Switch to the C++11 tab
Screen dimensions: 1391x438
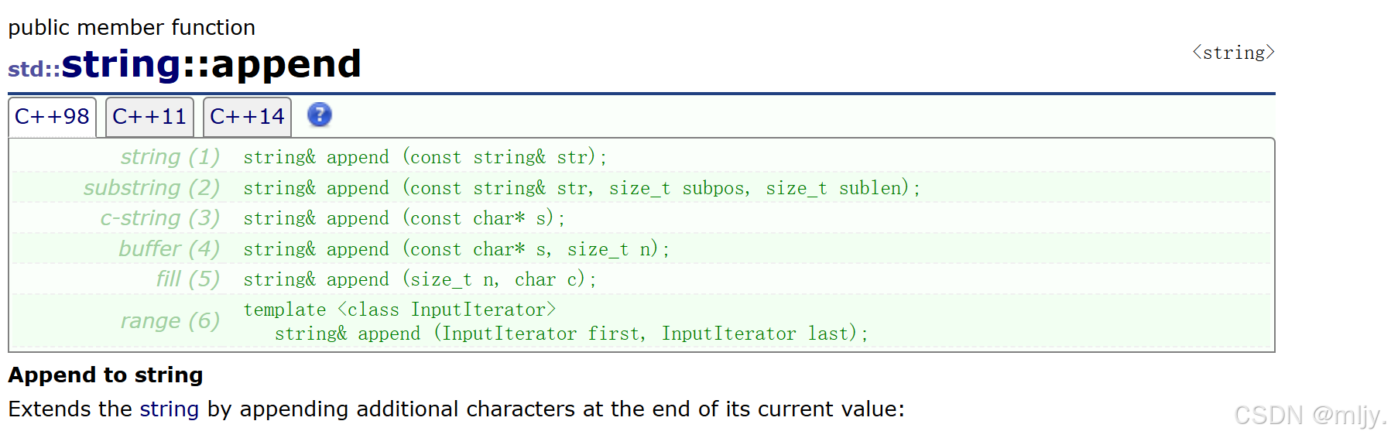149,117
